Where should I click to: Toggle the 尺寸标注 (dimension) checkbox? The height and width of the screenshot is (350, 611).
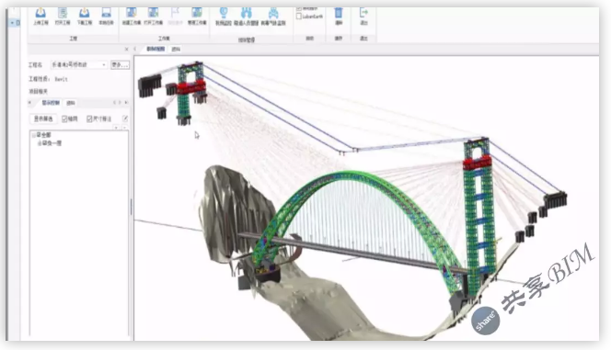pyautogui.click(x=89, y=119)
